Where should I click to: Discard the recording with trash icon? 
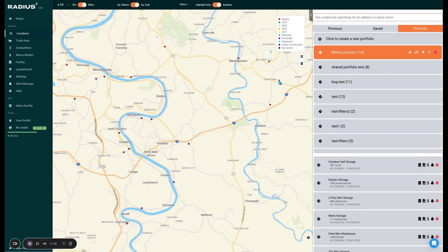pos(70,244)
